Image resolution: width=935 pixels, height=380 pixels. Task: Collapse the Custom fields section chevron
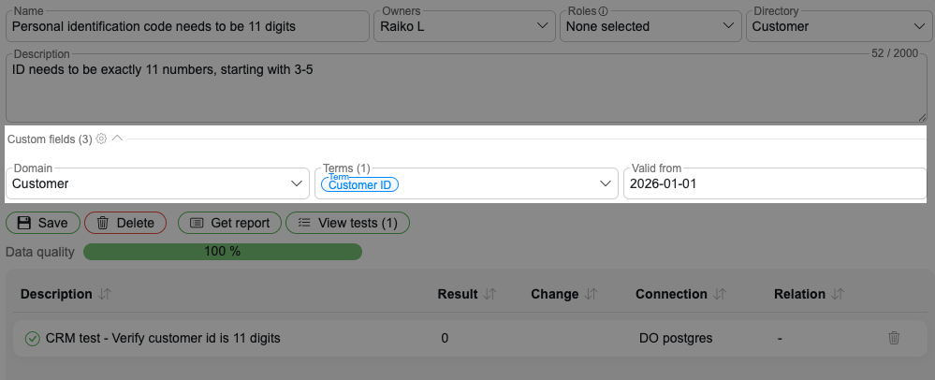pos(117,139)
